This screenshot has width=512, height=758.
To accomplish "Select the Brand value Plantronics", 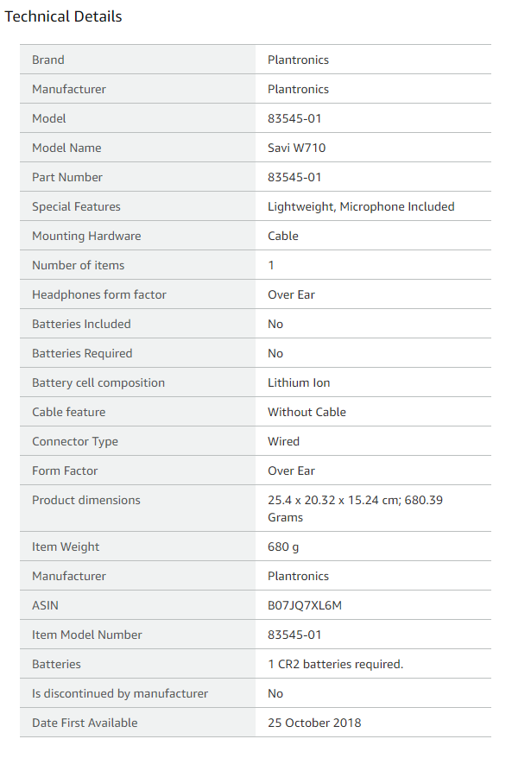I will click(298, 60).
